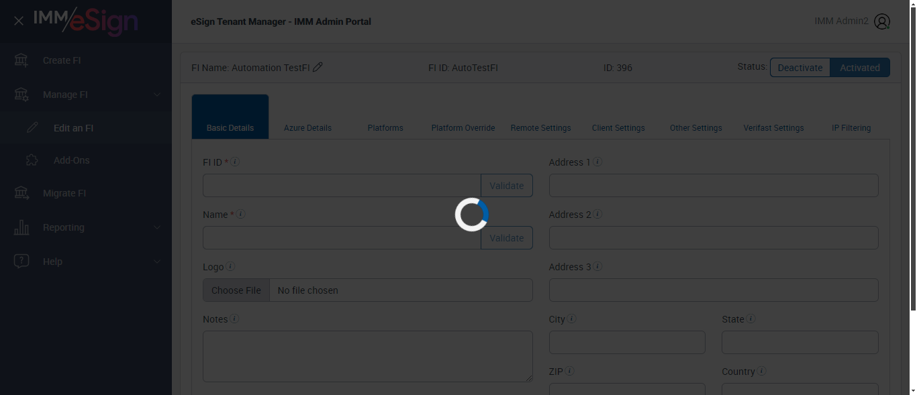Show info tooltip next to City label
The height and width of the screenshot is (395, 917).
(572, 319)
